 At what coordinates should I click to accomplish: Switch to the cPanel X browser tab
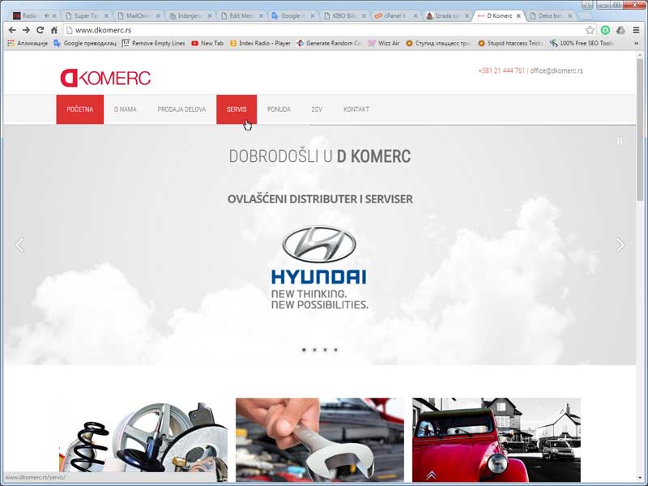[394, 15]
